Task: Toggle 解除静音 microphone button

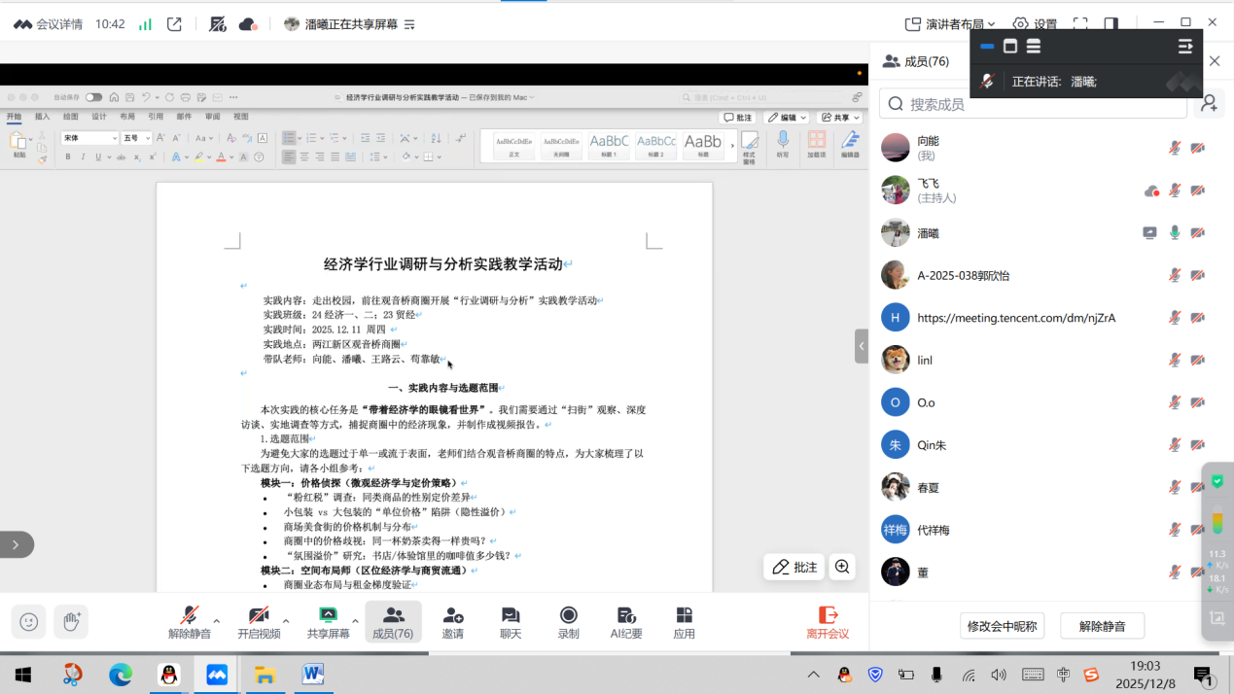Action: click(x=190, y=622)
